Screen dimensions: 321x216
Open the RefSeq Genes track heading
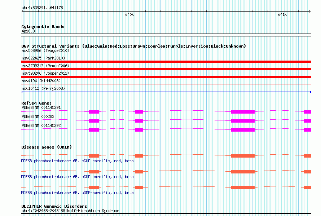point(36,103)
